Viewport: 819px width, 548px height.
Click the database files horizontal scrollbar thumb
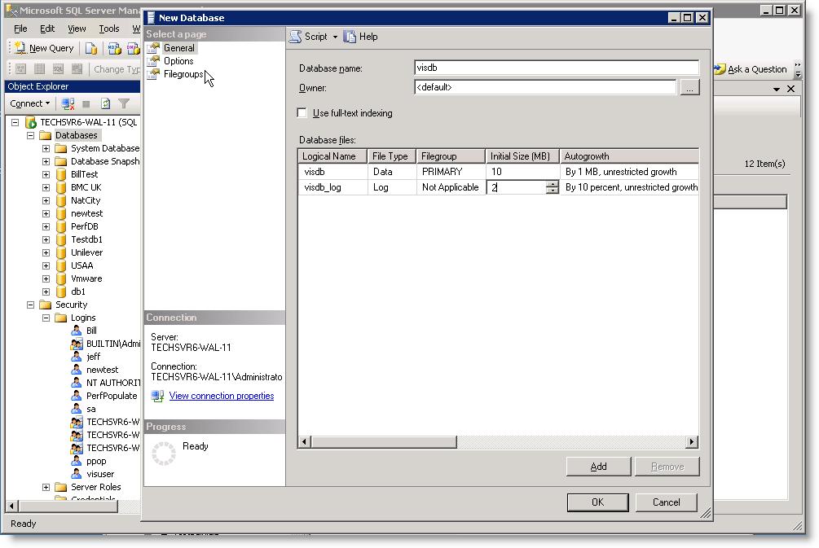tap(385, 442)
